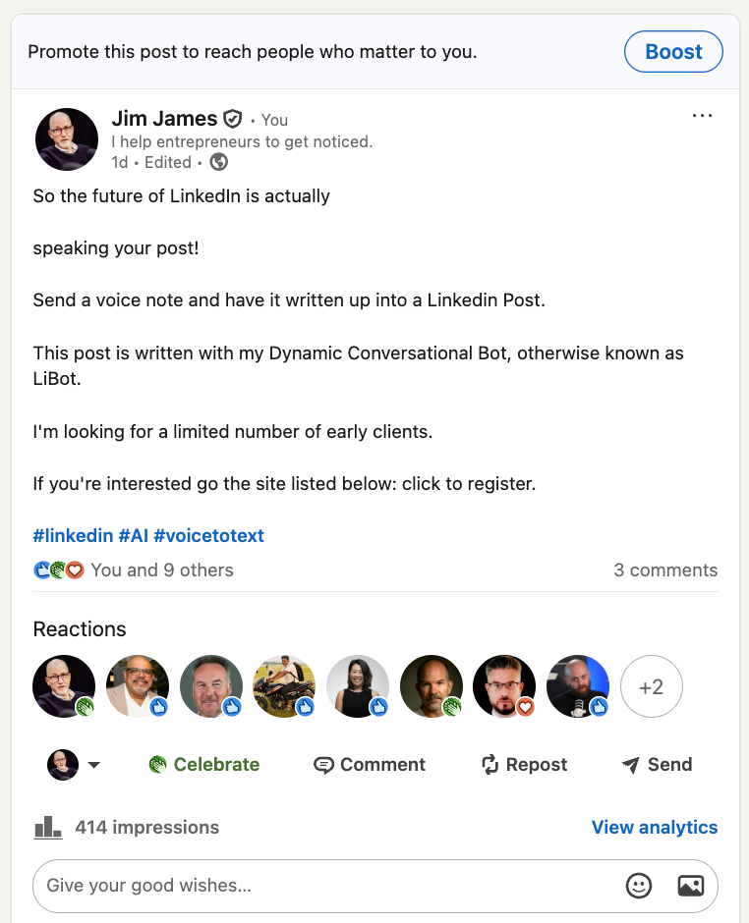Click the reaction icons next to 'You and 9 others'
The height and width of the screenshot is (923, 749).
coord(59,570)
